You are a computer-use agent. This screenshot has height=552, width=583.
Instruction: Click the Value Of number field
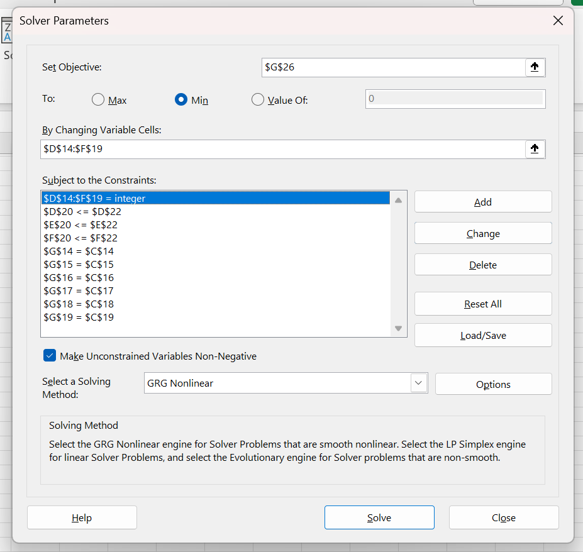pyautogui.click(x=455, y=99)
